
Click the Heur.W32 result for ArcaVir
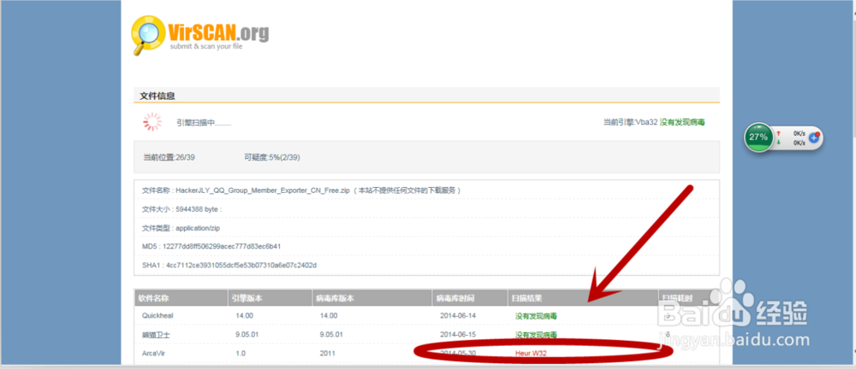pyautogui.click(x=532, y=353)
